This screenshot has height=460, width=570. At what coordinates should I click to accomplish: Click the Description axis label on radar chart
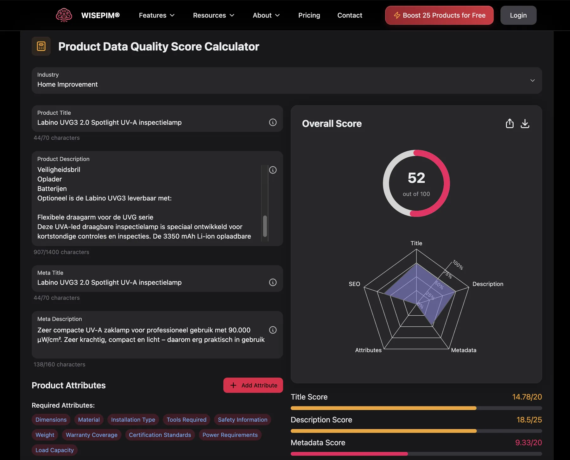coord(488,284)
